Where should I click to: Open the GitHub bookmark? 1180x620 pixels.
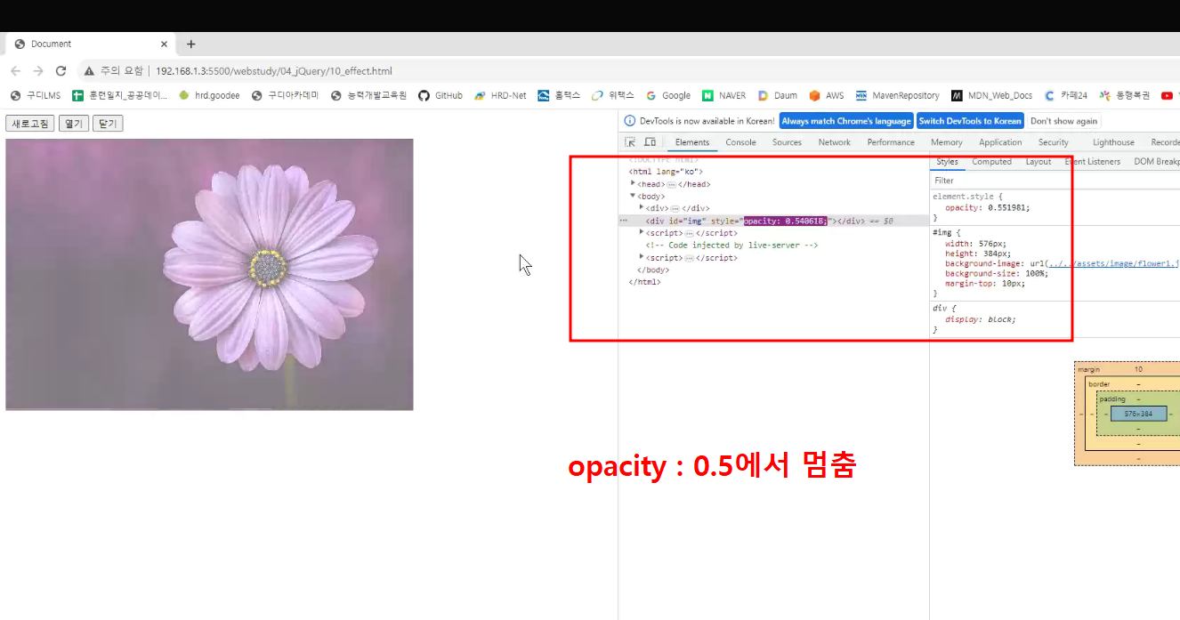coord(440,95)
